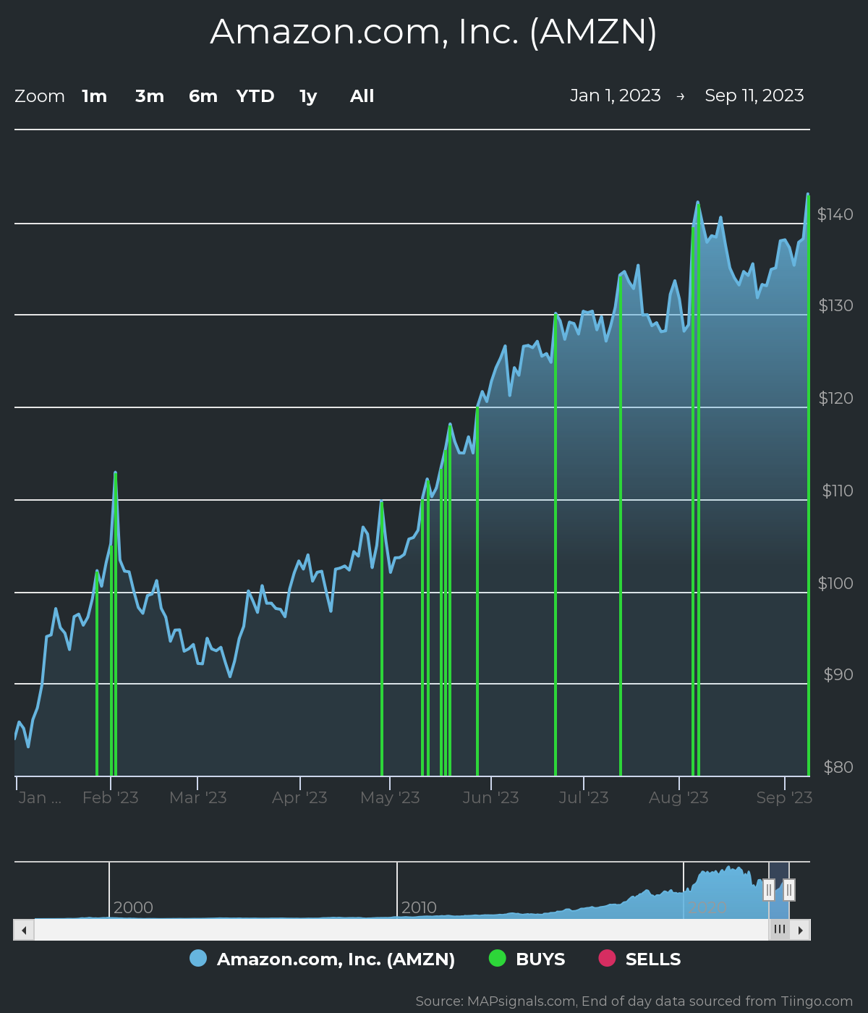This screenshot has width=868, height=1013.
Task: Click the early February peak buy signal line
Action: 115,624
